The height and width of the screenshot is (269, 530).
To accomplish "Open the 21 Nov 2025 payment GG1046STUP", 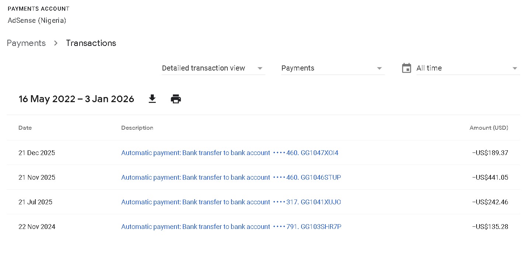I will 231,177.
